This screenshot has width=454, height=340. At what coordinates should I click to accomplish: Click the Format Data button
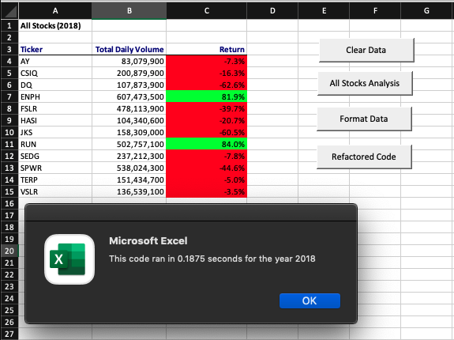[364, 119]
